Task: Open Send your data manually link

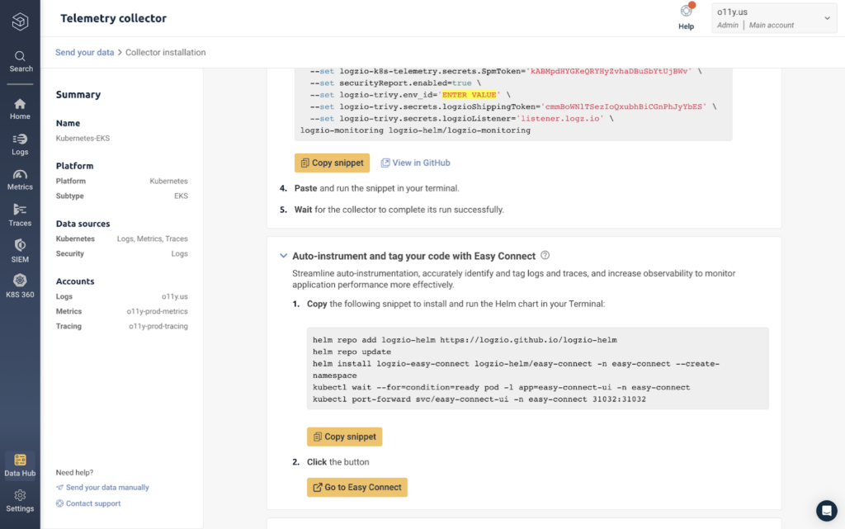Action: coord(107,488)
